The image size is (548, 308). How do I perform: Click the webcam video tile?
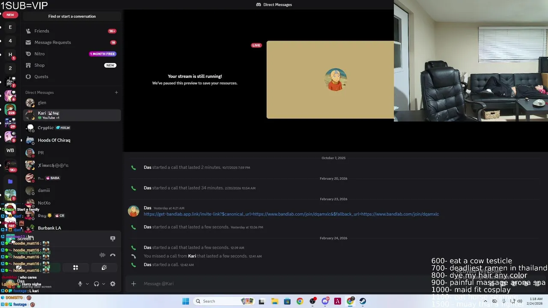(471, 61)
